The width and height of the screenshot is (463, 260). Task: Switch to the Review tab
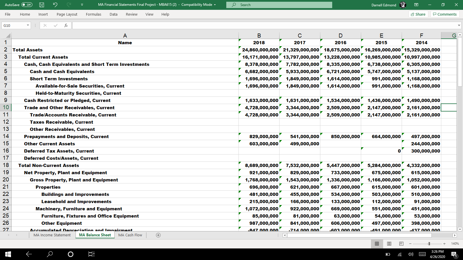132,14
